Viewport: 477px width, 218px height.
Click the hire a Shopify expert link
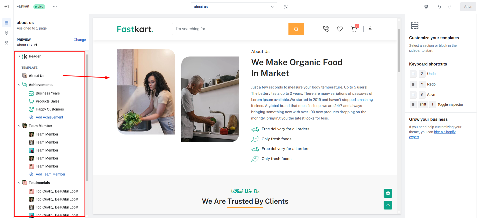[432, 134]
